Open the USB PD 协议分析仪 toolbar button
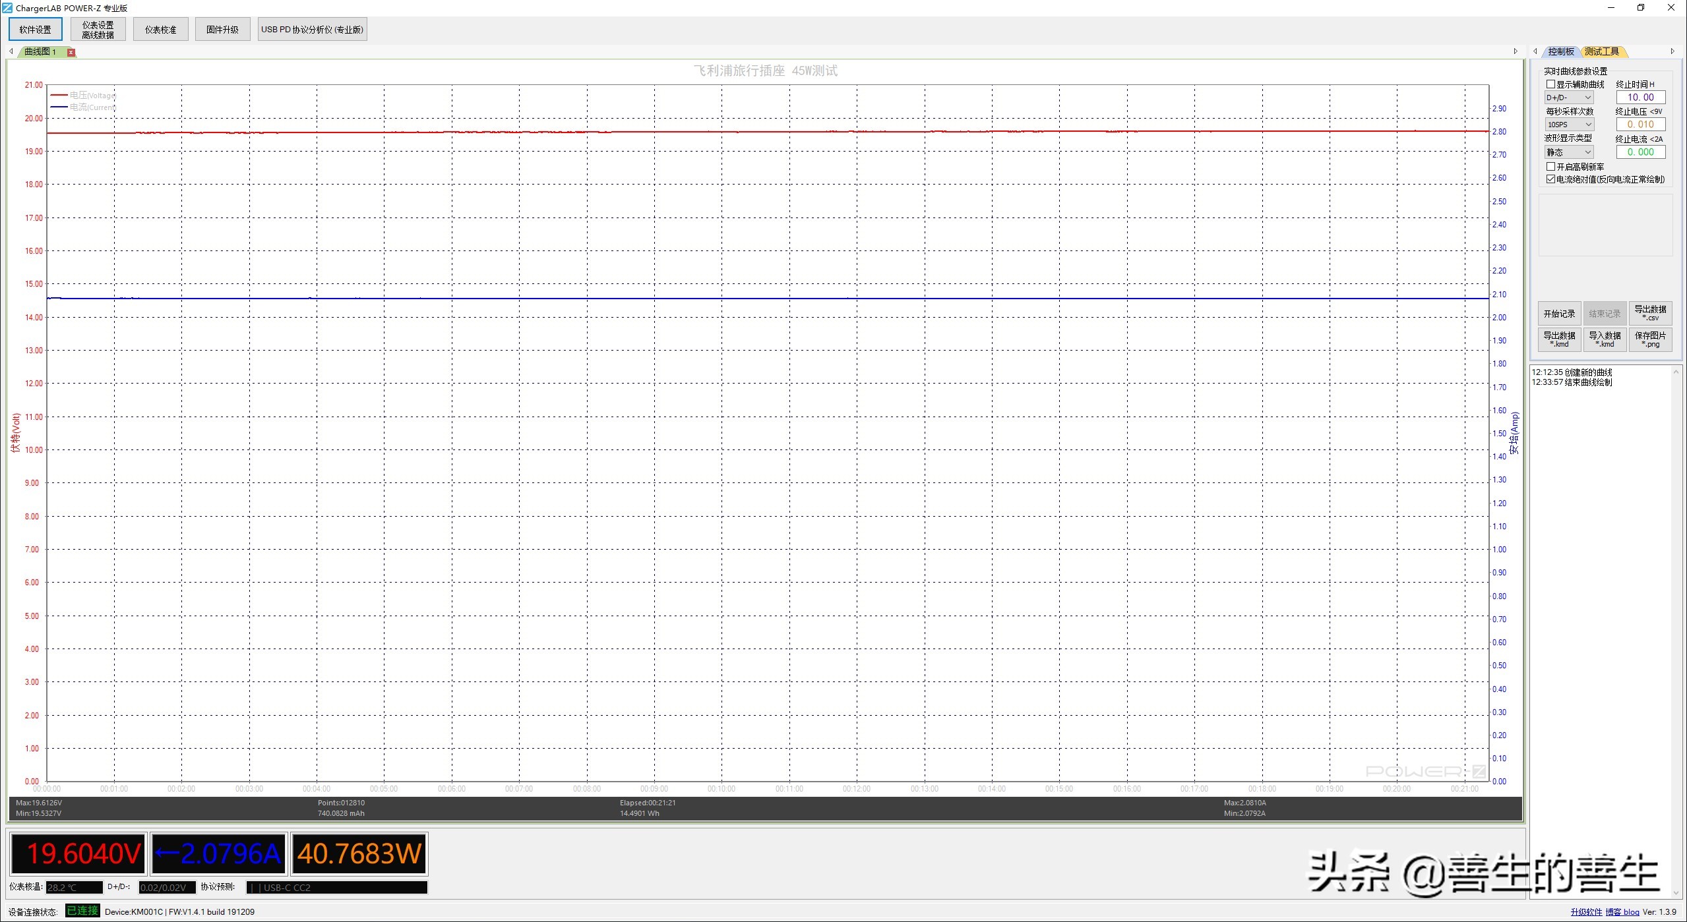 tap(312, 30)
